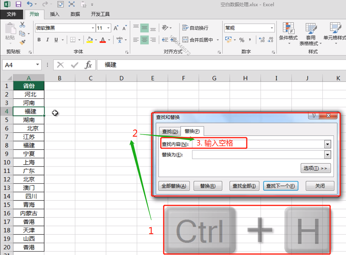Click the 全部替换(A) button
Viewport: 346px width, 255px height.
174,186
